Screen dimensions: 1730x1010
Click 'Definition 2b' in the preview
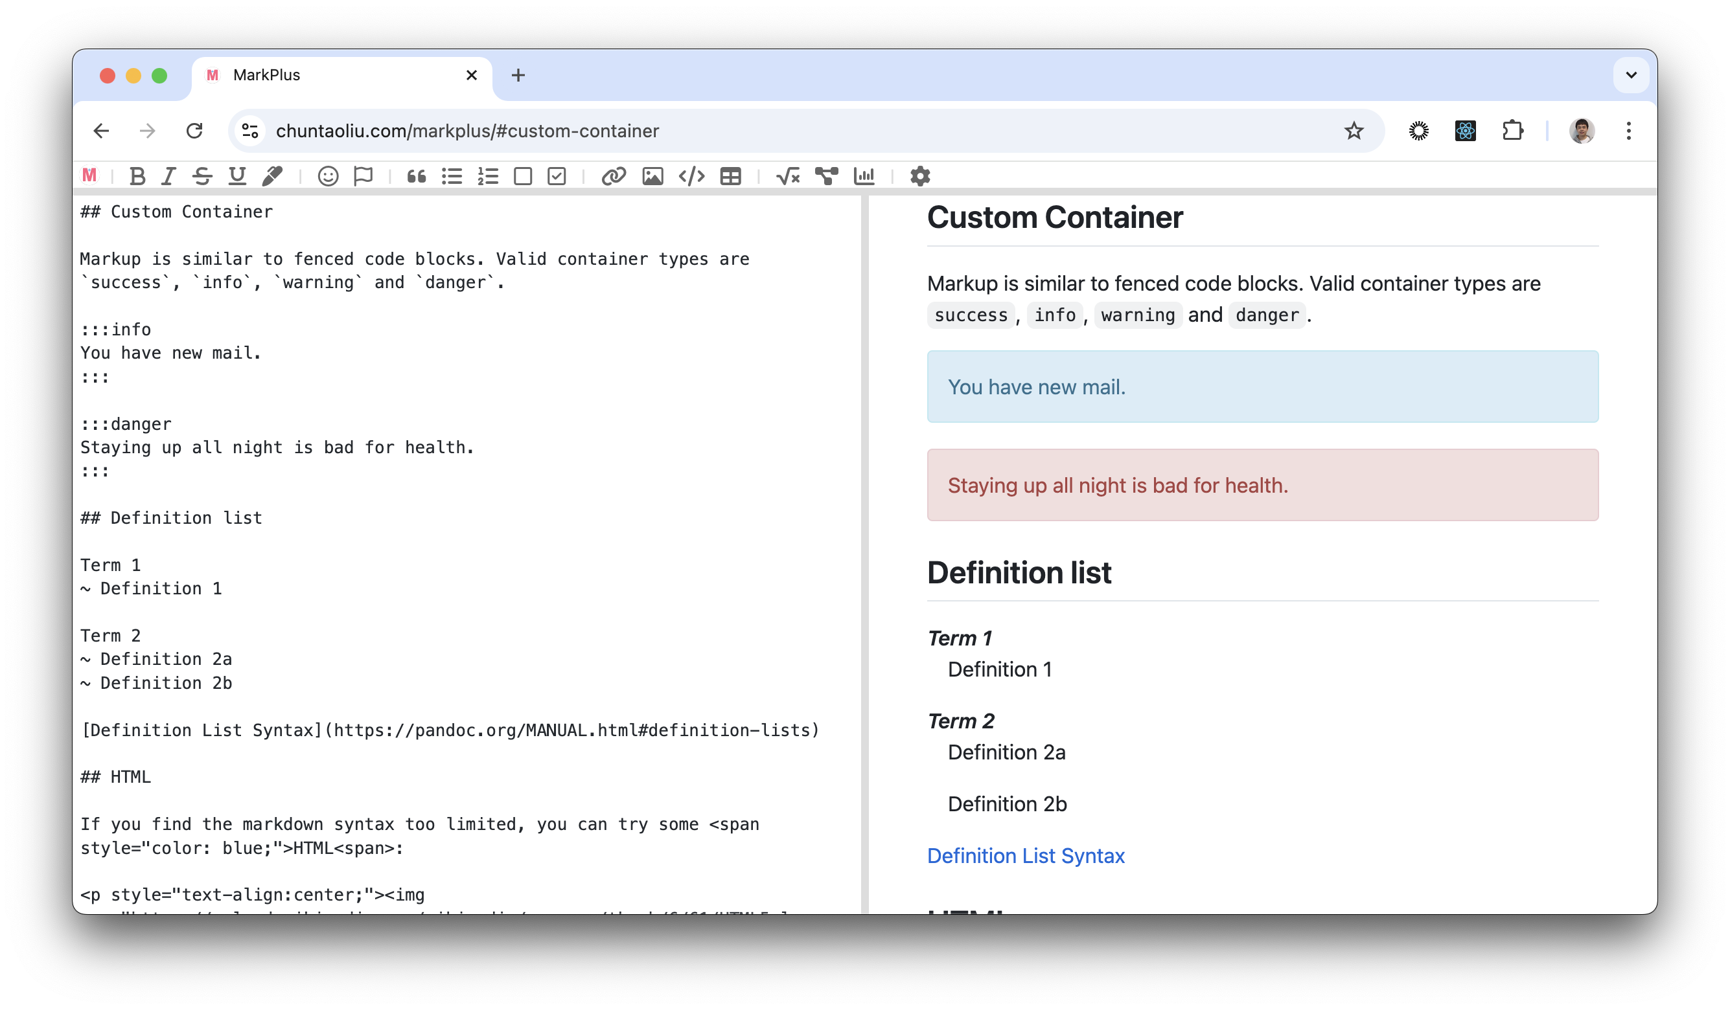click(x=1007, y=803)
